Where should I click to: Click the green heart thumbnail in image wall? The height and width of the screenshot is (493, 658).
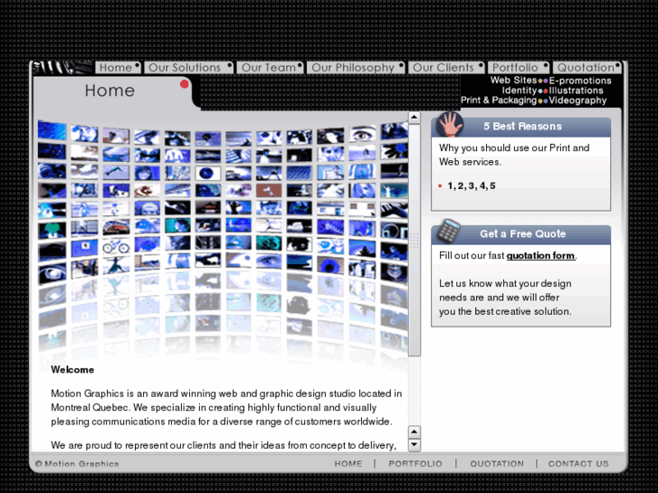tap(52, 231)
